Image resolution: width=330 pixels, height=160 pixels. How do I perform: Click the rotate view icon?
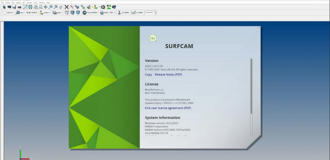[x=31, y=7]
